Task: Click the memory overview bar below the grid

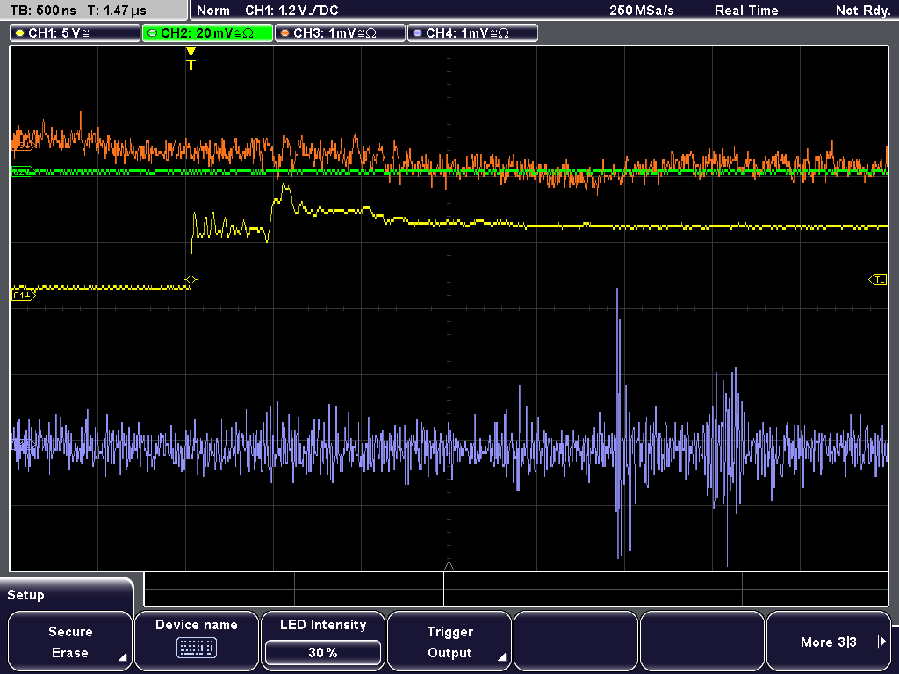Action: [516, 589]
